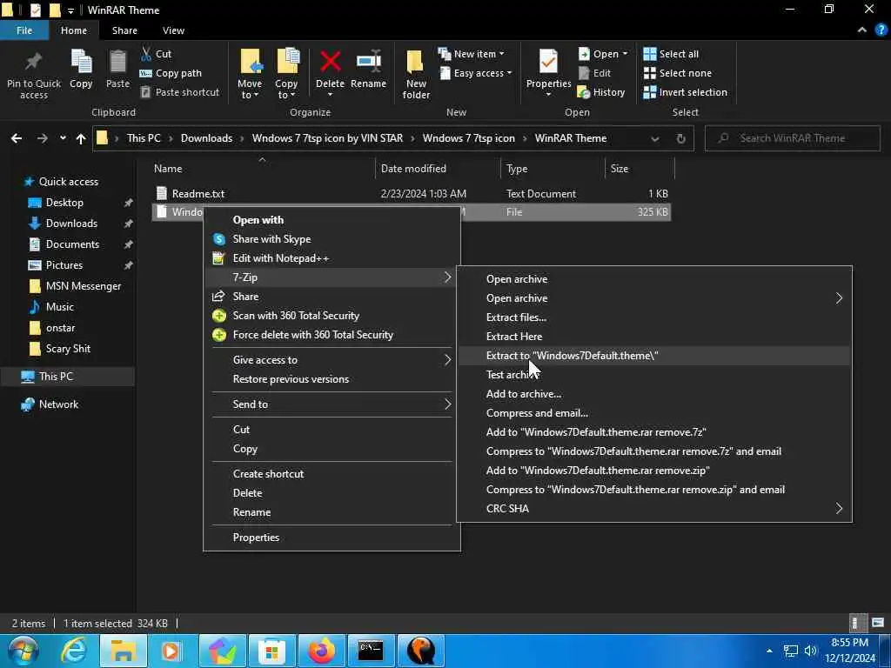Open Music in the sidebar
The width and height of the screenshot is (891, 668).
click(60, 307)
